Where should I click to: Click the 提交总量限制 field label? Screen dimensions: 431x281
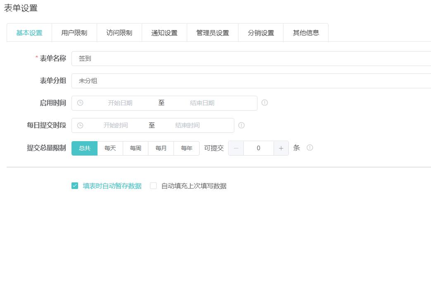[x=46, y=148]
